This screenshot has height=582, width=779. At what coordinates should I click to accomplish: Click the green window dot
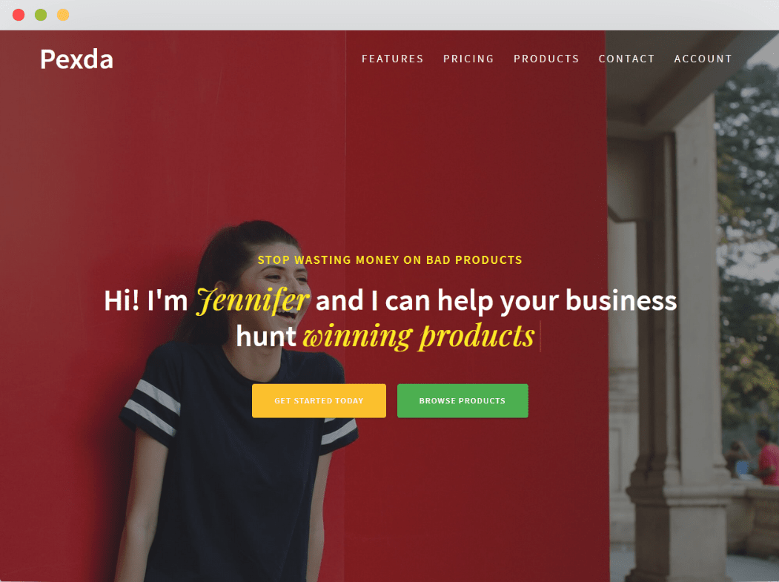pos(41,15)
